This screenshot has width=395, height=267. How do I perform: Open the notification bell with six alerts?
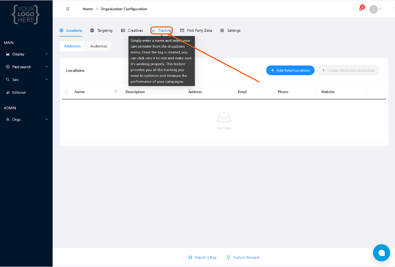(x=361, y=9)
